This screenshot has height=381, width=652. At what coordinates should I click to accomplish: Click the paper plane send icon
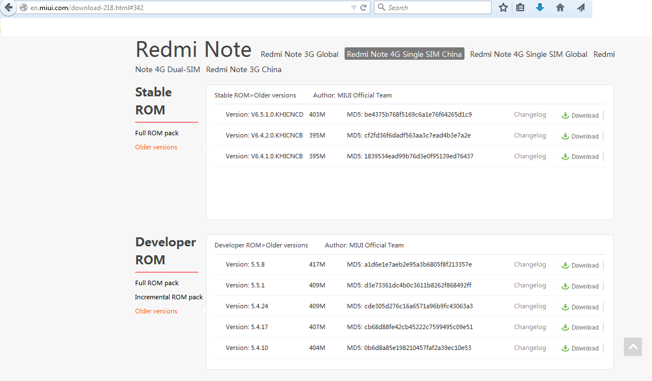click(x=581, y=7)
